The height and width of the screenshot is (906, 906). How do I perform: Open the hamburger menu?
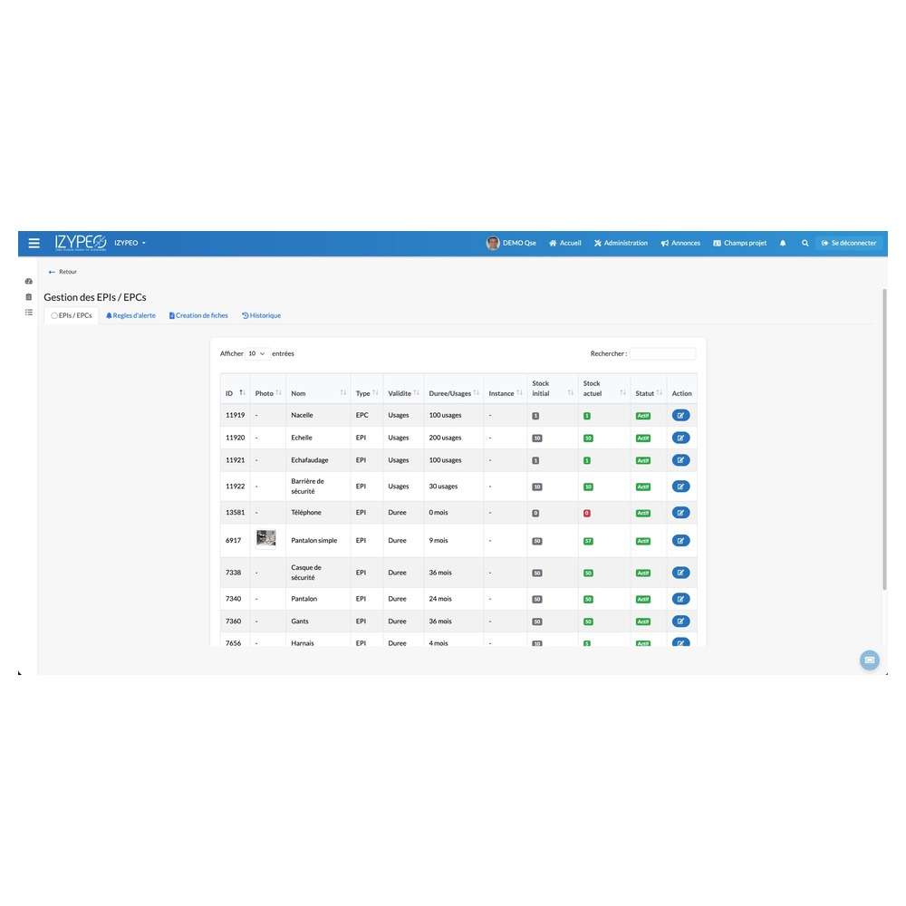[x=34, y=243]
